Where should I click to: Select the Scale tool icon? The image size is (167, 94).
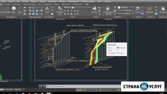click(x=33, y=14)
